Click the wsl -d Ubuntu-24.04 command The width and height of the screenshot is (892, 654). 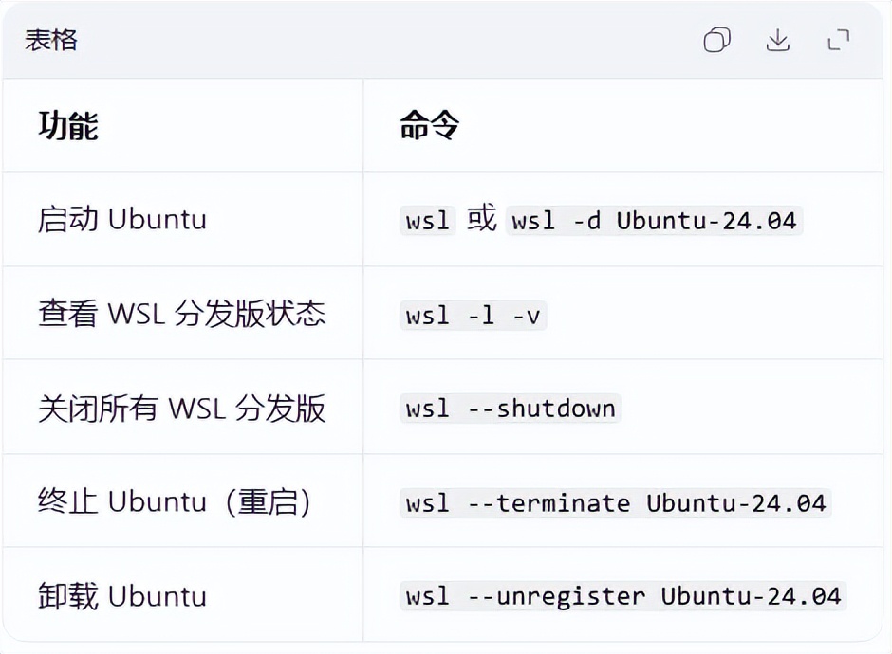click(x=655, y=220)
